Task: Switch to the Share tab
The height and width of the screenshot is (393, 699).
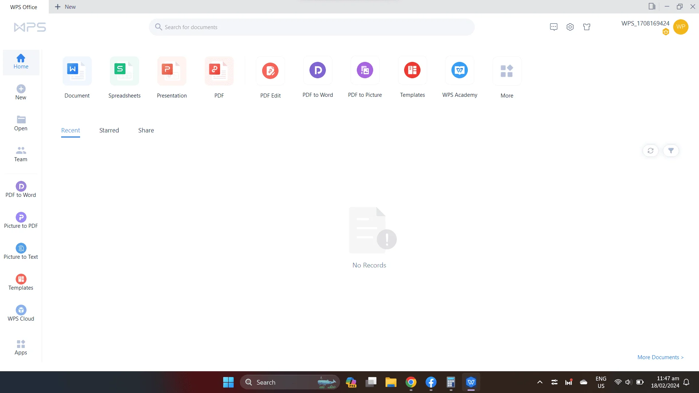Action: pos(146,130)
